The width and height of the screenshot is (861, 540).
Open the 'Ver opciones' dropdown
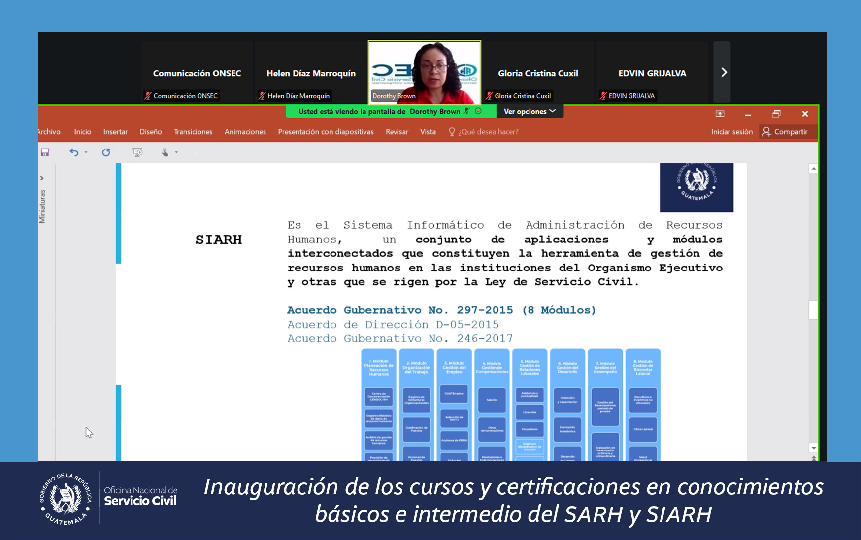point(529,112)
